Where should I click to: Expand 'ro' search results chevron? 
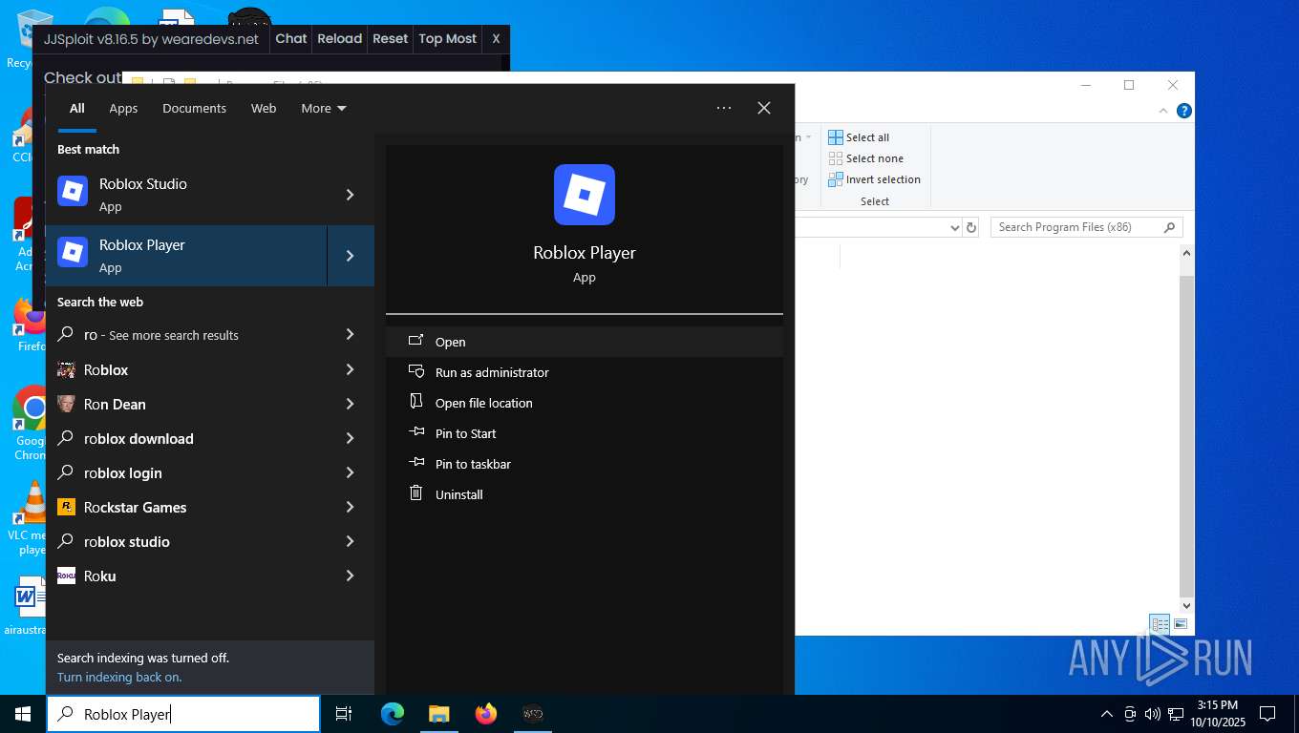(x=351, y=335)
